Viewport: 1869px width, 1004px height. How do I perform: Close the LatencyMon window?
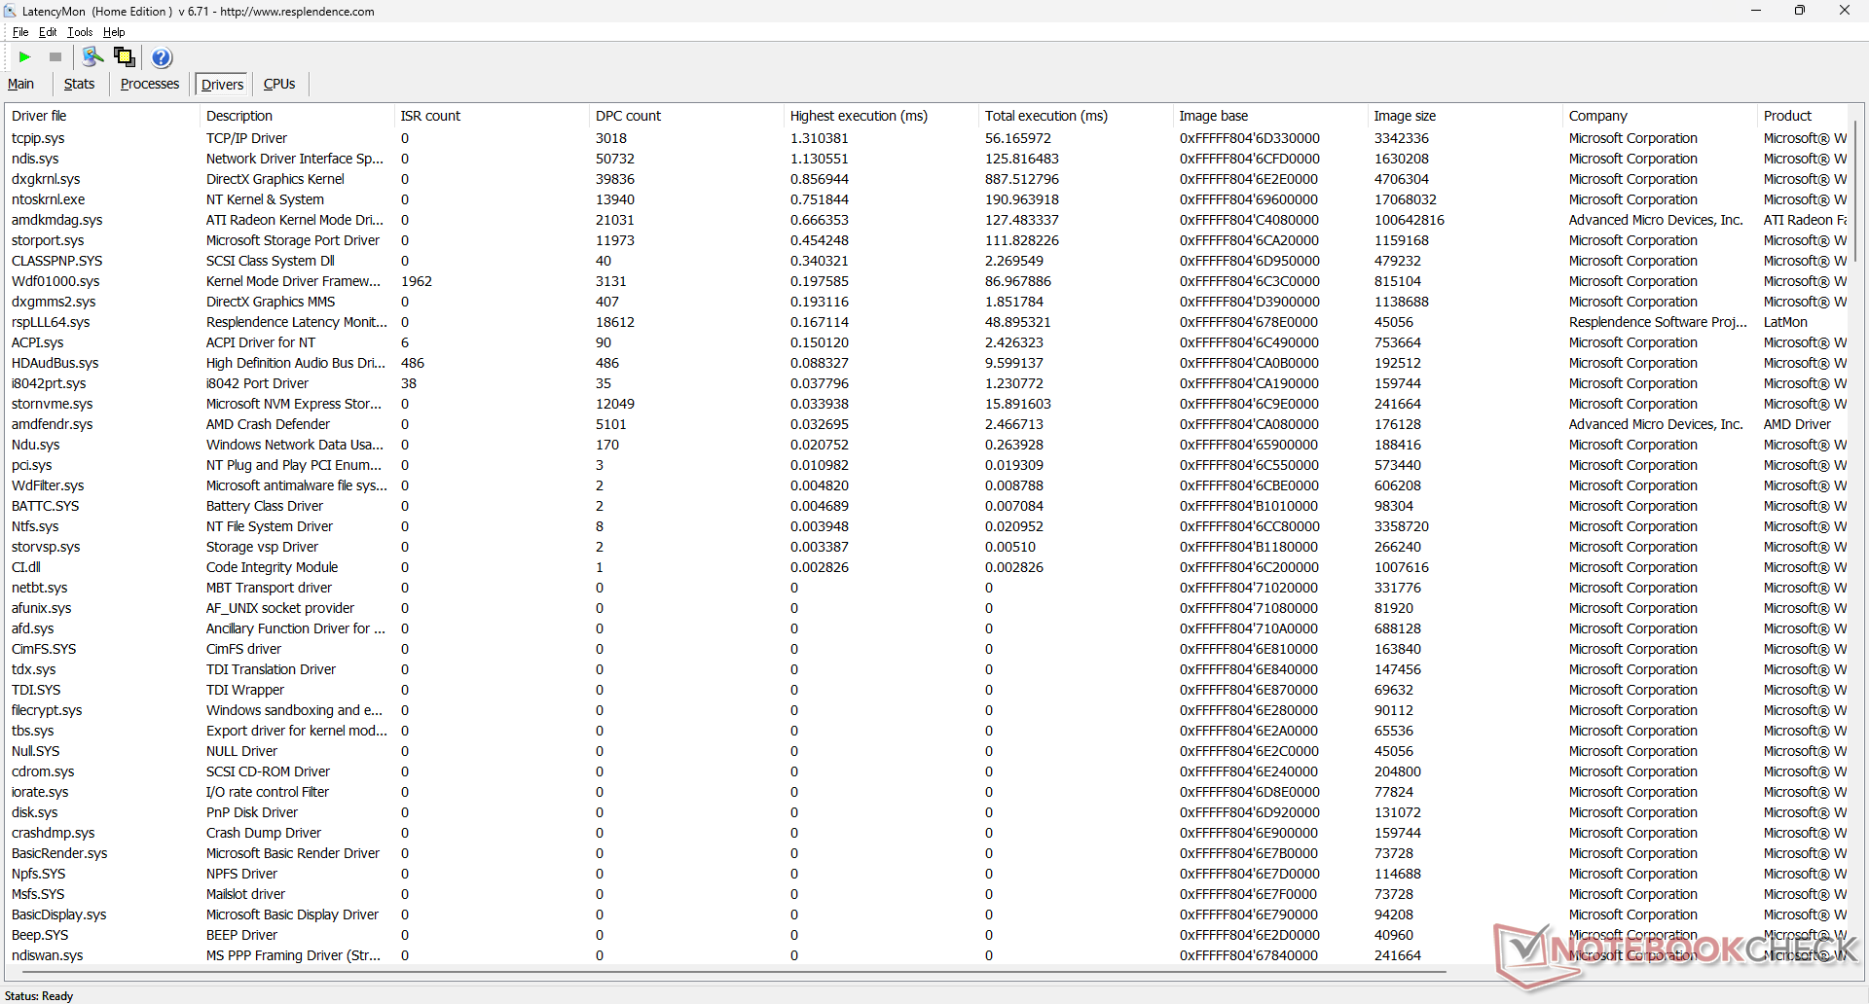(x=1845, y=11)
